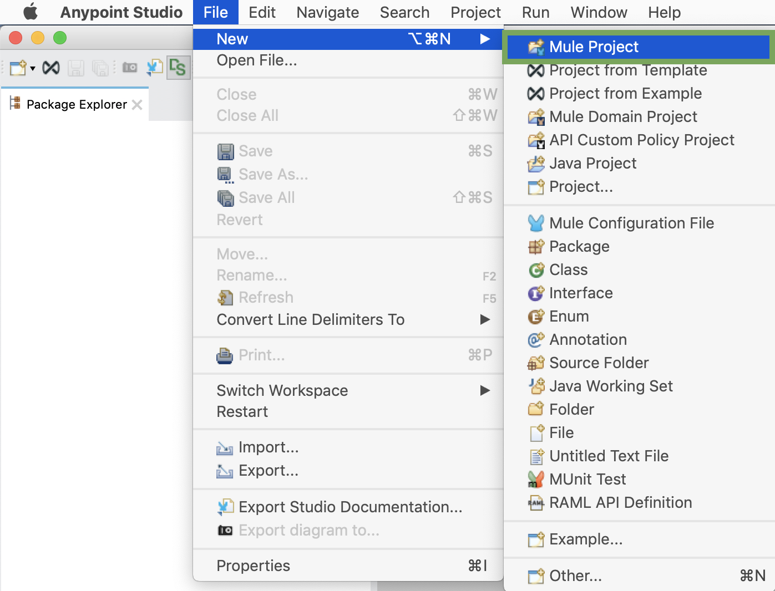Click the MUnit Test icon
775x591 pixels.
pos(535,480)
